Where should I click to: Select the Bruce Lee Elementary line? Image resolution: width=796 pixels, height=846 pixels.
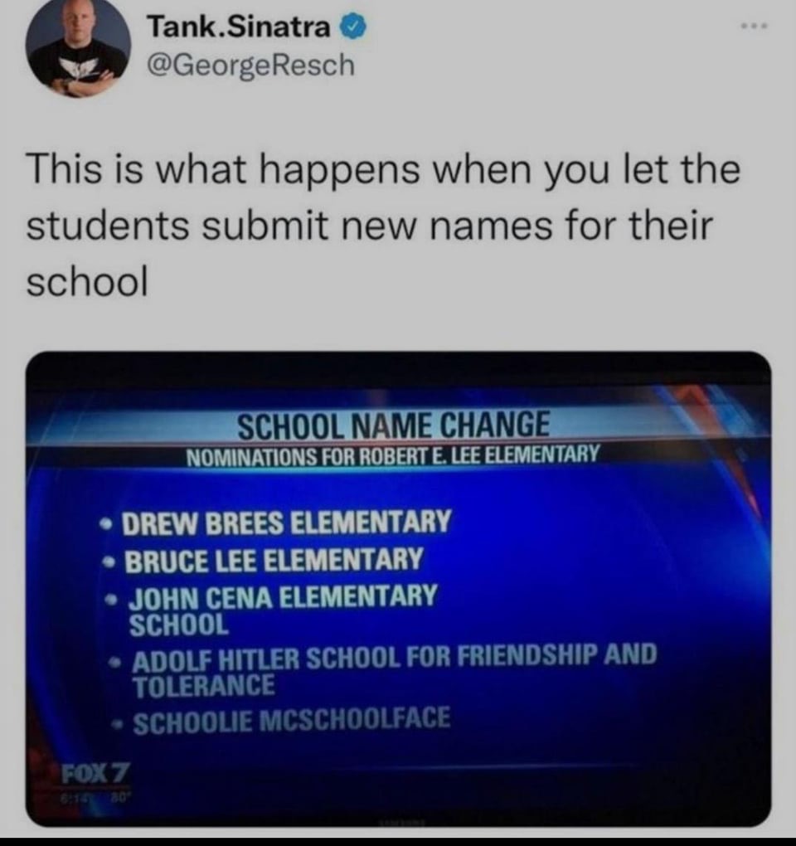(x=274, y=560)
